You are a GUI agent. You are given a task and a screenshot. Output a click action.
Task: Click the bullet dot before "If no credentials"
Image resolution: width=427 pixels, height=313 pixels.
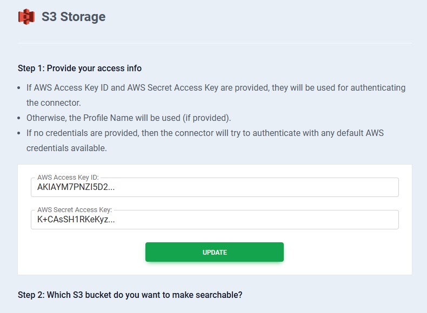[20, 133]
